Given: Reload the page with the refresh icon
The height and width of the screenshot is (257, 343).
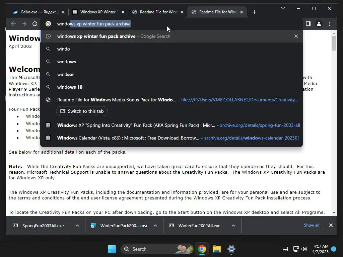Looking at the screenshot, I should click(35, 24).
